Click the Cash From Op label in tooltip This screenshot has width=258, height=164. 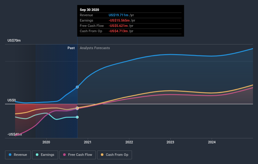coord(91,31)
